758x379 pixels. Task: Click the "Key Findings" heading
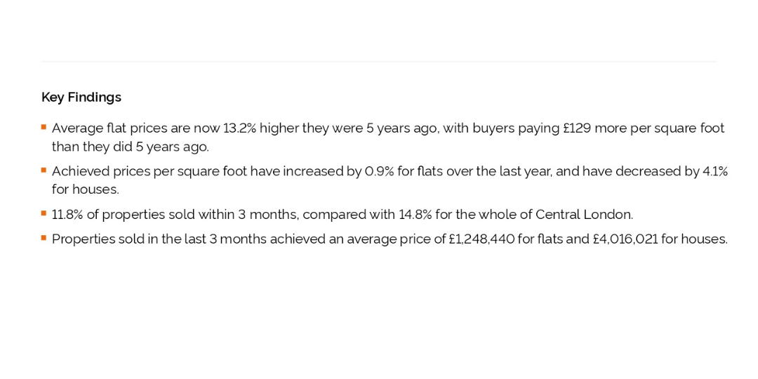[x=81, y=97]
